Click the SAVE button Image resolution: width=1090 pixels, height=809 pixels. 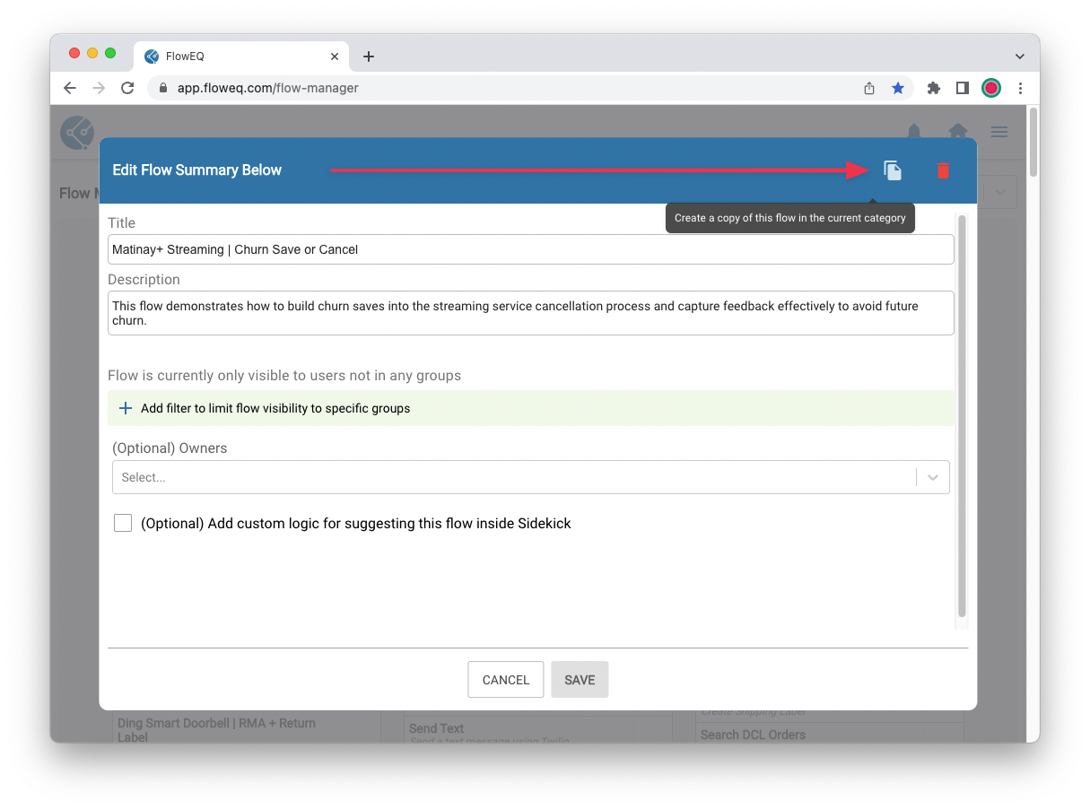pos(580,680)
